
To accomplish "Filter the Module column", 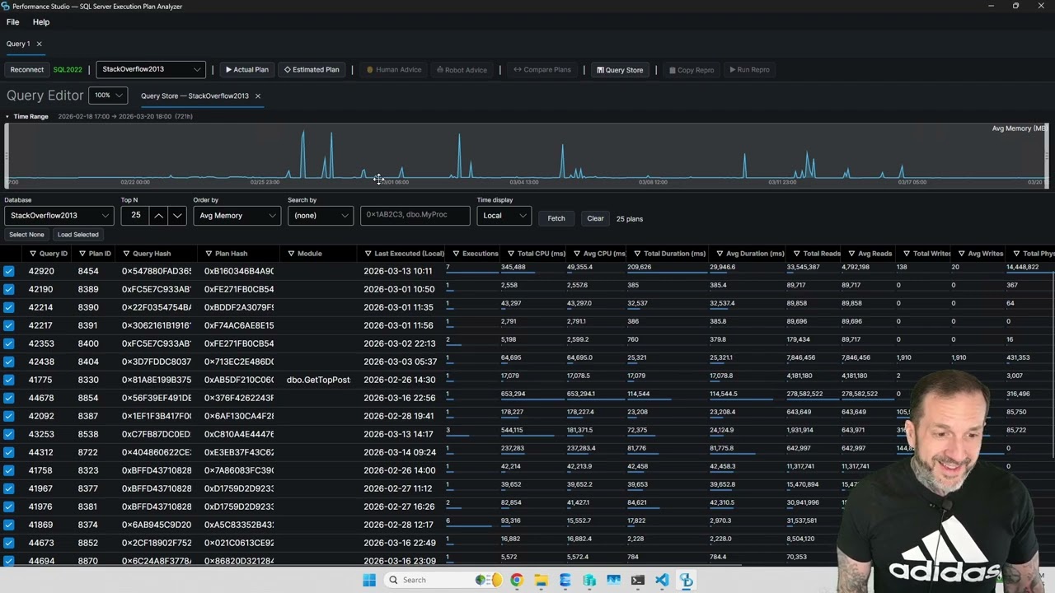I will click(291, 254).
